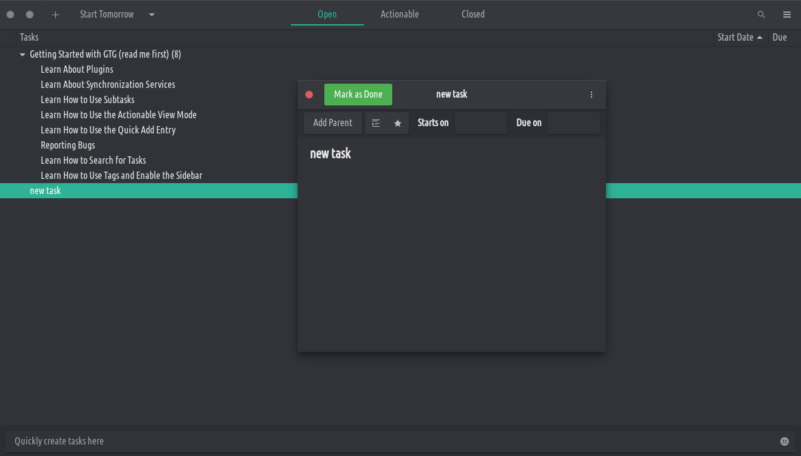Focus the Due on date field
801x456 pixels.
[574, 123]
